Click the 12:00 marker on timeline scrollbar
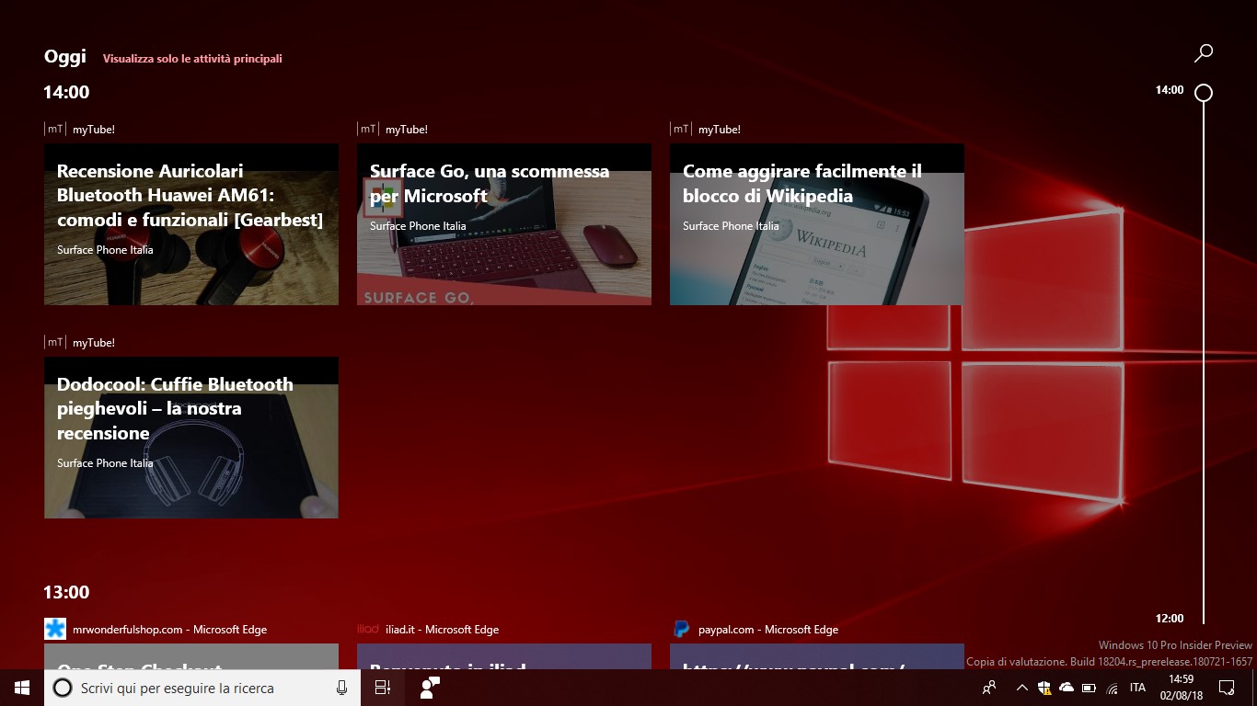 click(1170, 619)
